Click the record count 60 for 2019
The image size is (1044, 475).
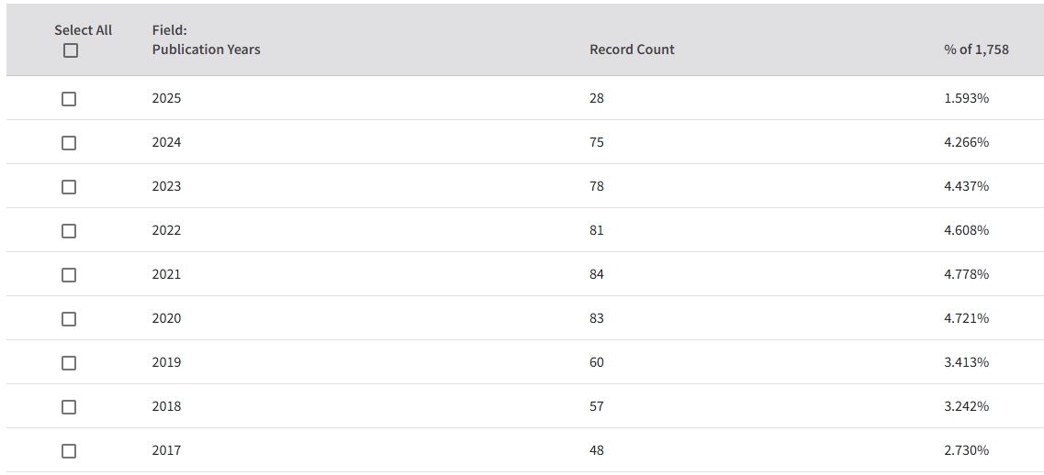[597, 362]
